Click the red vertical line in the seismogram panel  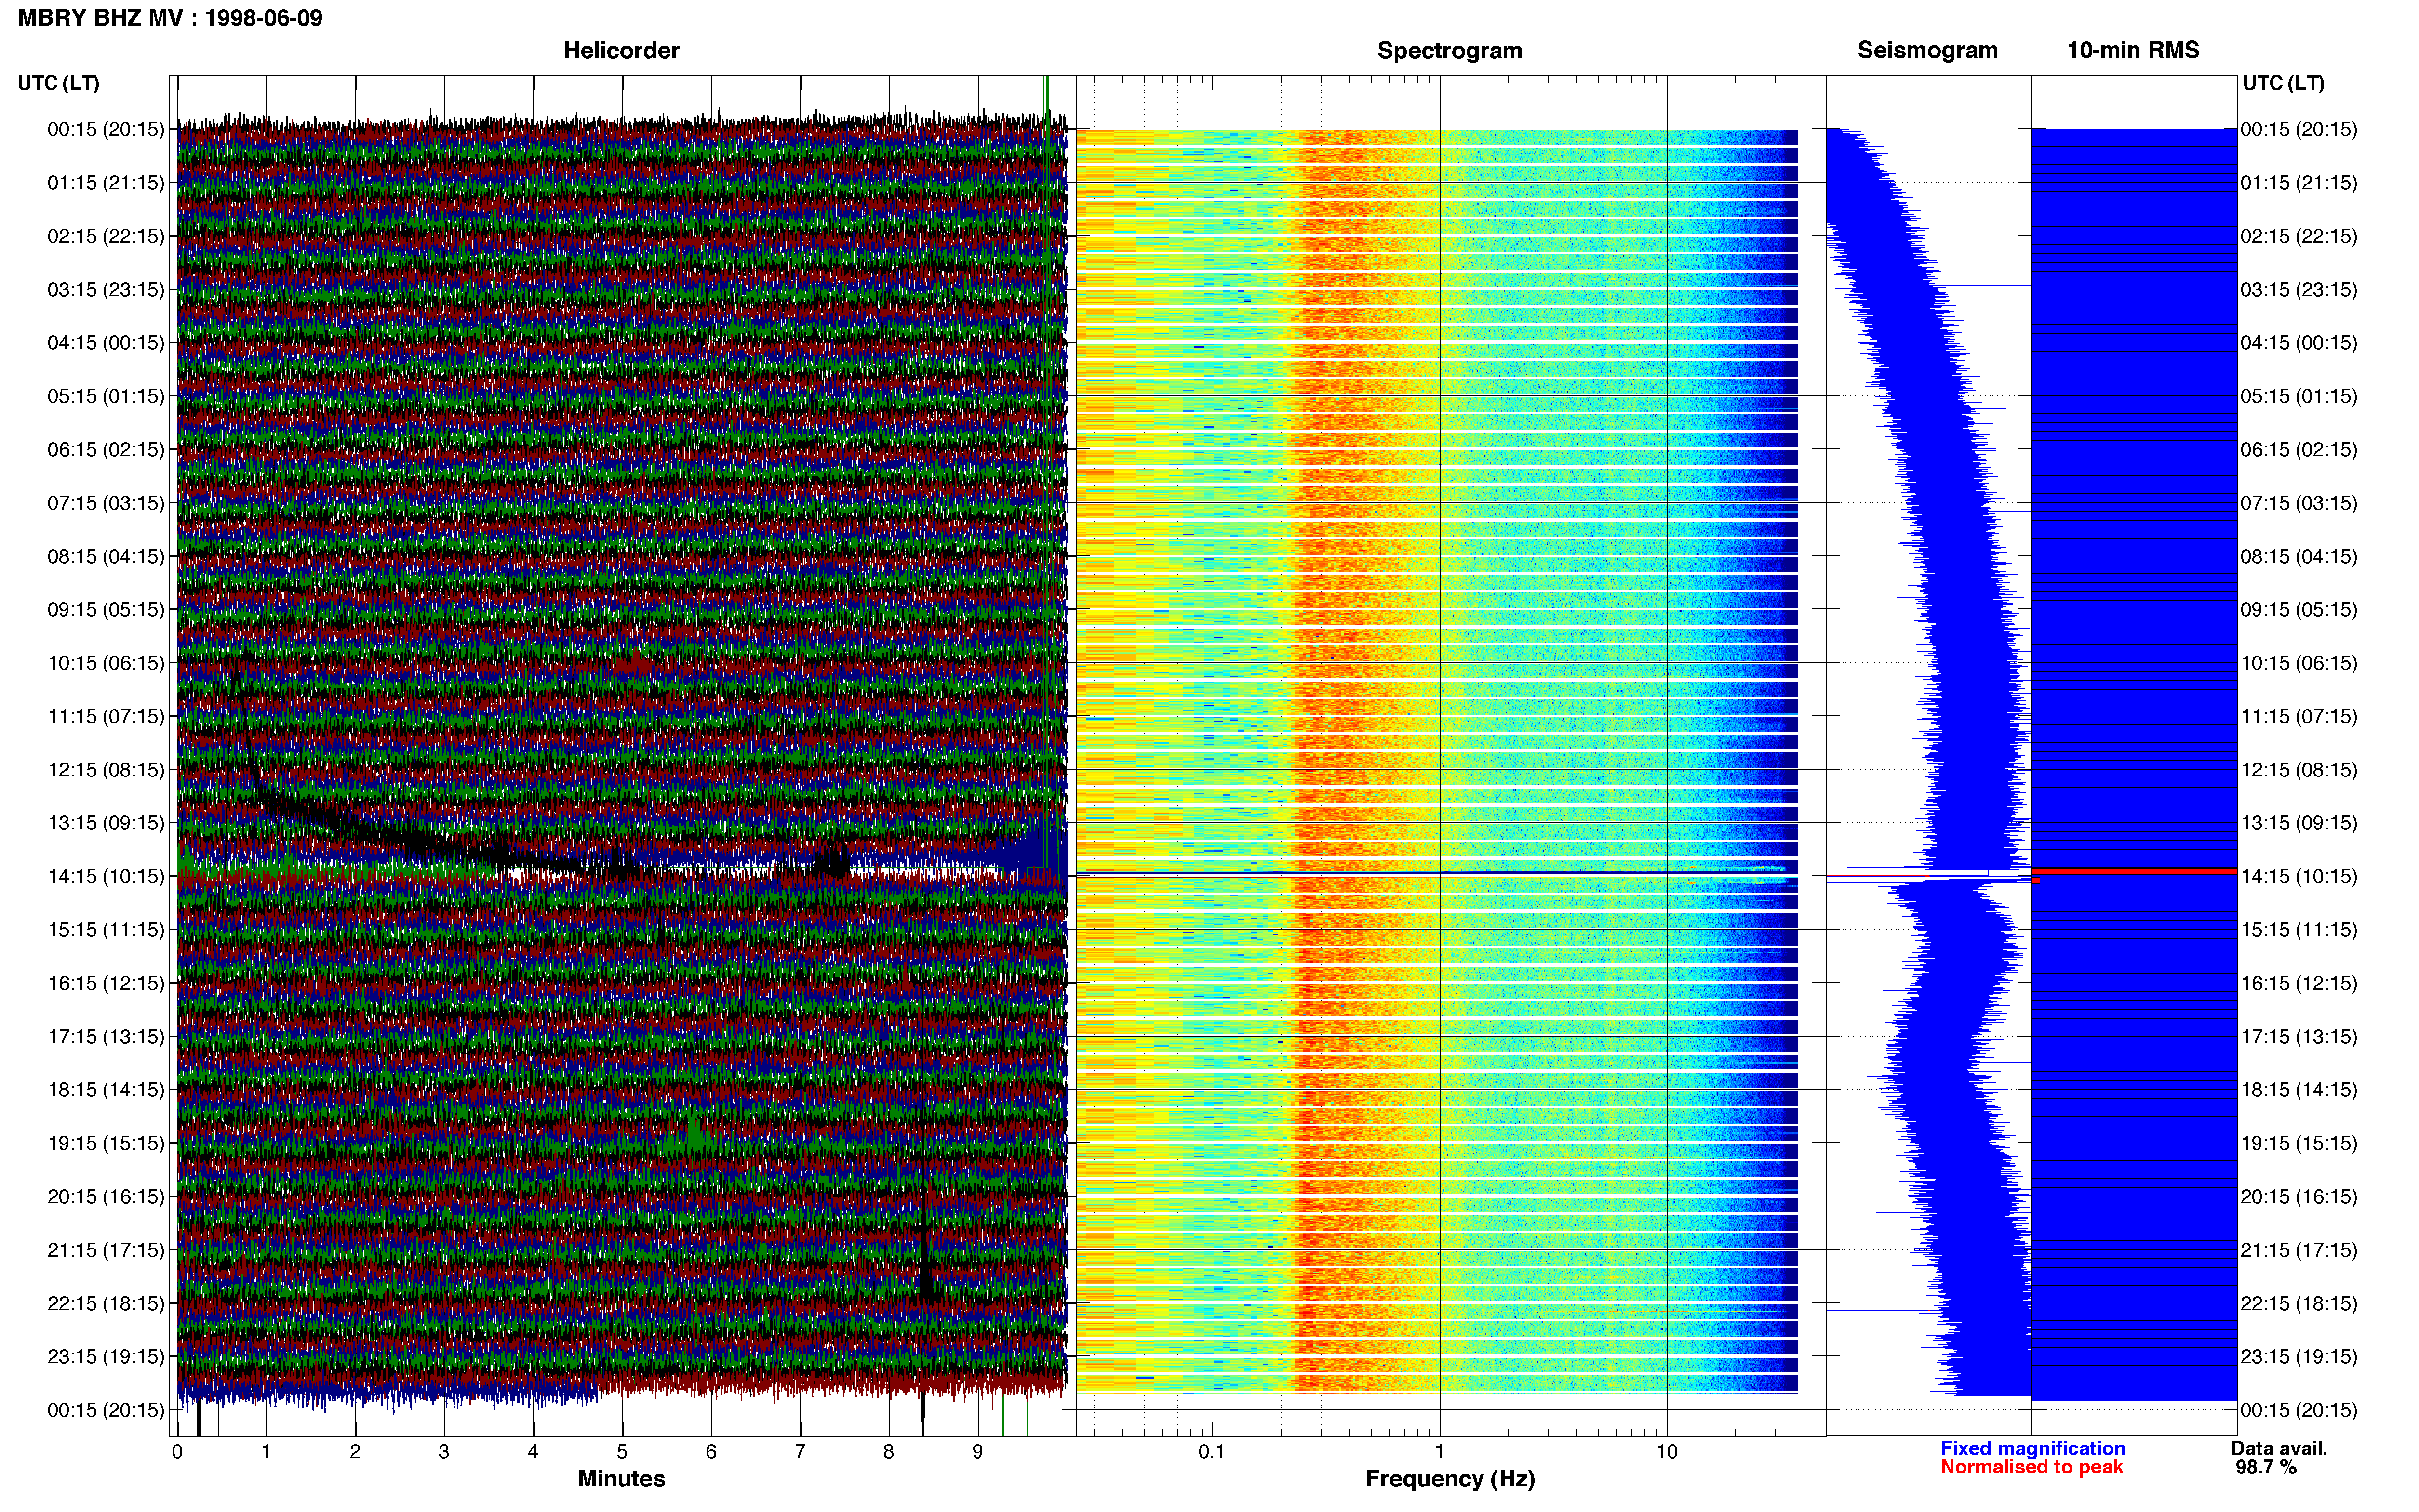tap(1929, 762)
